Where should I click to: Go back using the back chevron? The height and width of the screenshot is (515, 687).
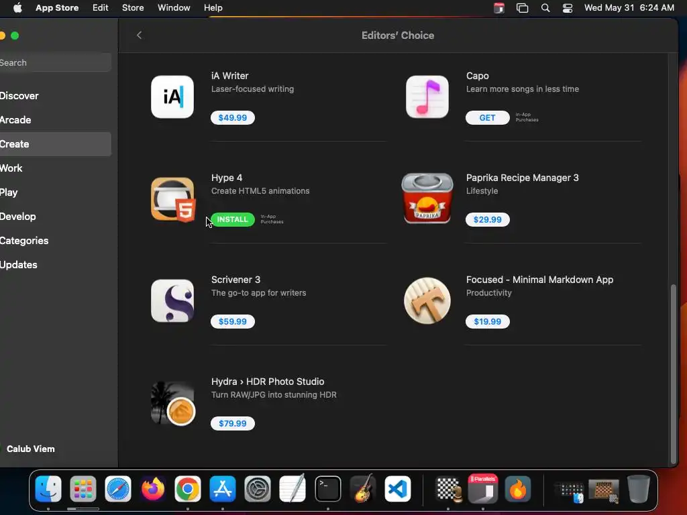tap(140, 35)
